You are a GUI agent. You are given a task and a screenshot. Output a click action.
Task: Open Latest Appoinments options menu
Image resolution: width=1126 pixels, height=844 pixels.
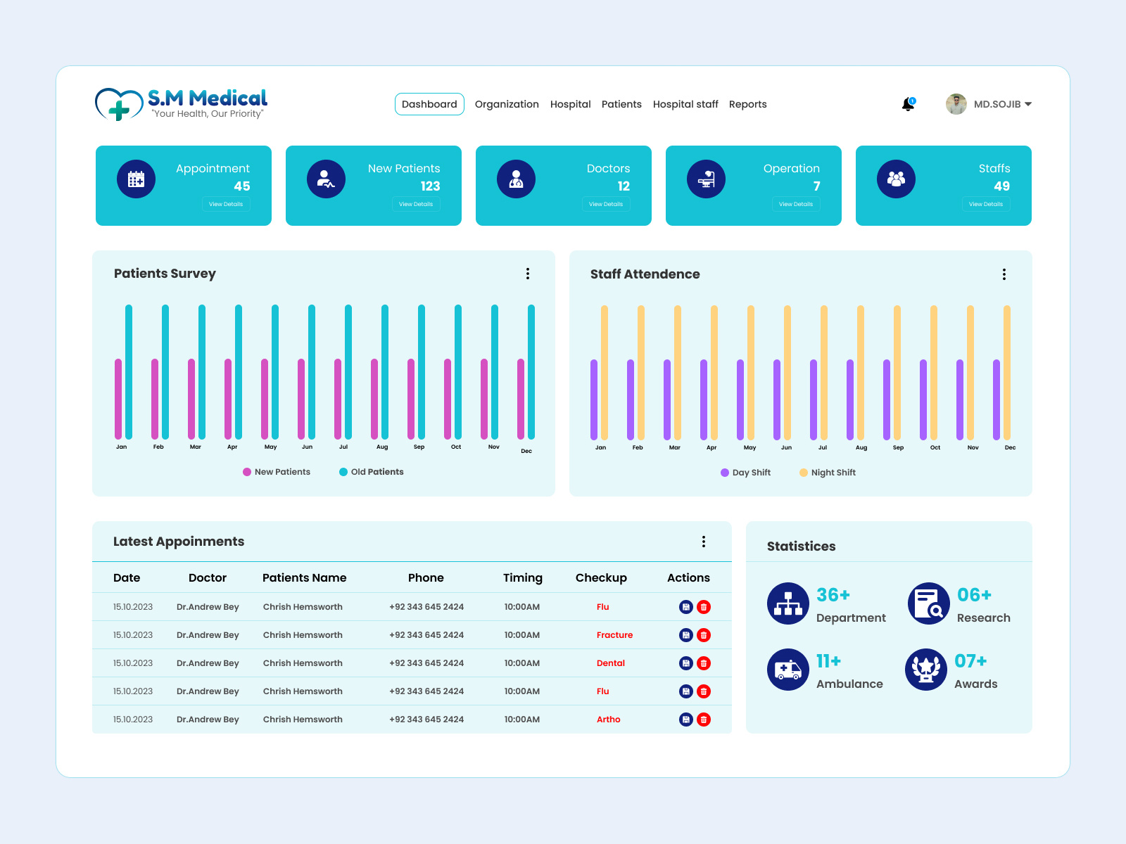704,542
